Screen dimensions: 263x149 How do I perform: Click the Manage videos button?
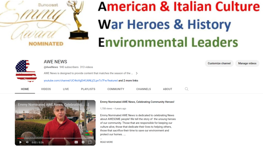(x=247, y=63)
